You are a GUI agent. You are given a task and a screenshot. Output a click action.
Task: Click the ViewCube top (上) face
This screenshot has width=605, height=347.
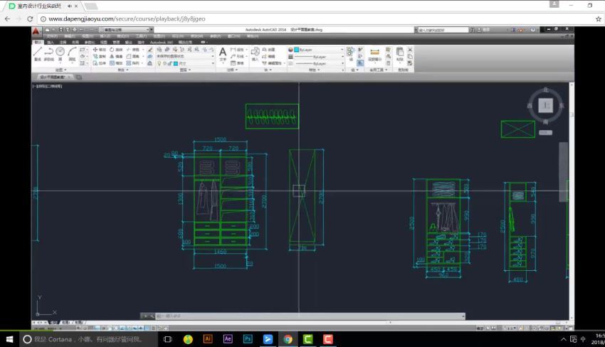click(x=546, y=105)
